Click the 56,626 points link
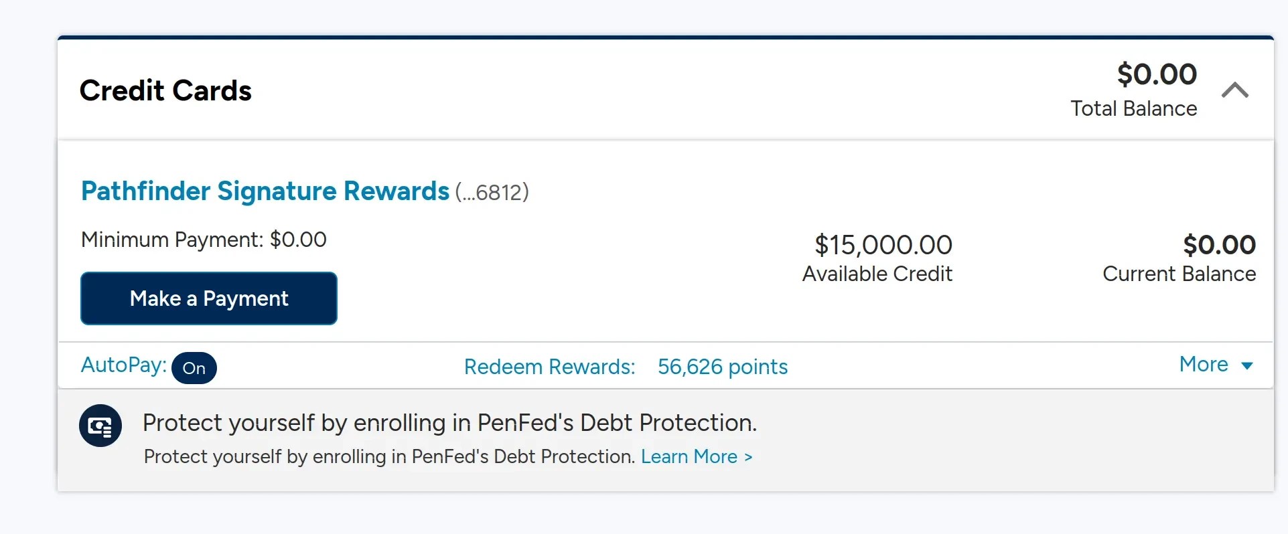 (723, 367)
